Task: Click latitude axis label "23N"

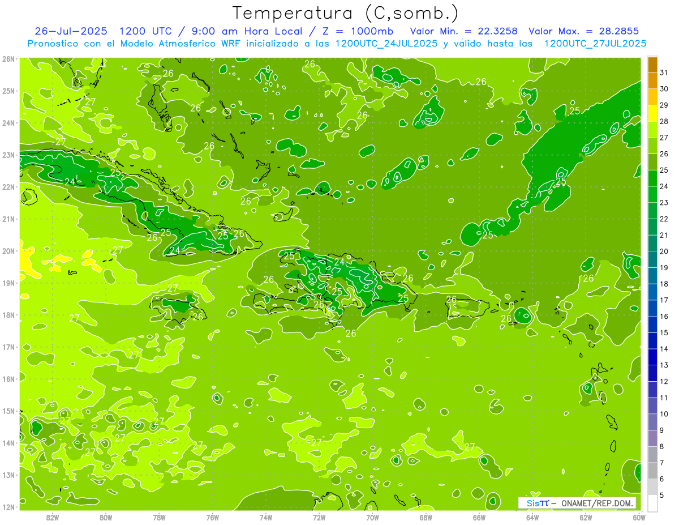Action: 8,155
